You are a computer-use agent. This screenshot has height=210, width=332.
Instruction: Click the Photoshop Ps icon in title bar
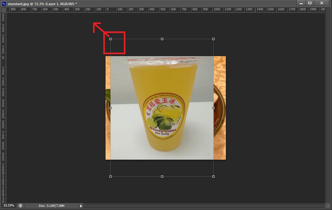[x=4, y=4]
